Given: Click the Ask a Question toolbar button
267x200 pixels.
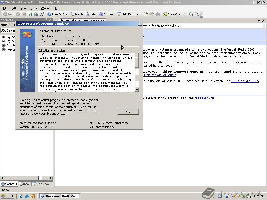Looking at the screenshot, I should [x=175, y=15].
